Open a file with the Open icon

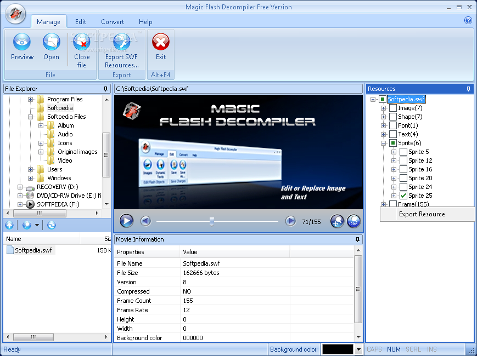51,42
